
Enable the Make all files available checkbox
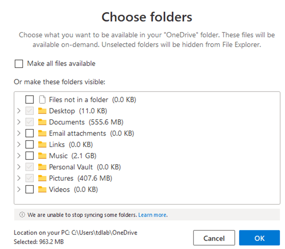coord(19,64)
